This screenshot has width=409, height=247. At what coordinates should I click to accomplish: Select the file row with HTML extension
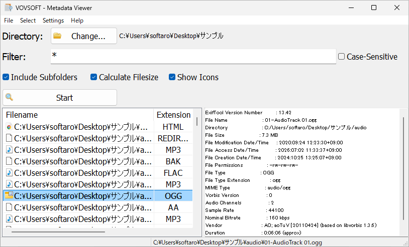(98, 127)
